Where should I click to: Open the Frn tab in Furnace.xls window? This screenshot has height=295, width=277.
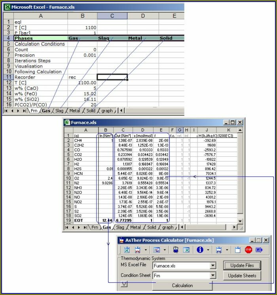95,227
